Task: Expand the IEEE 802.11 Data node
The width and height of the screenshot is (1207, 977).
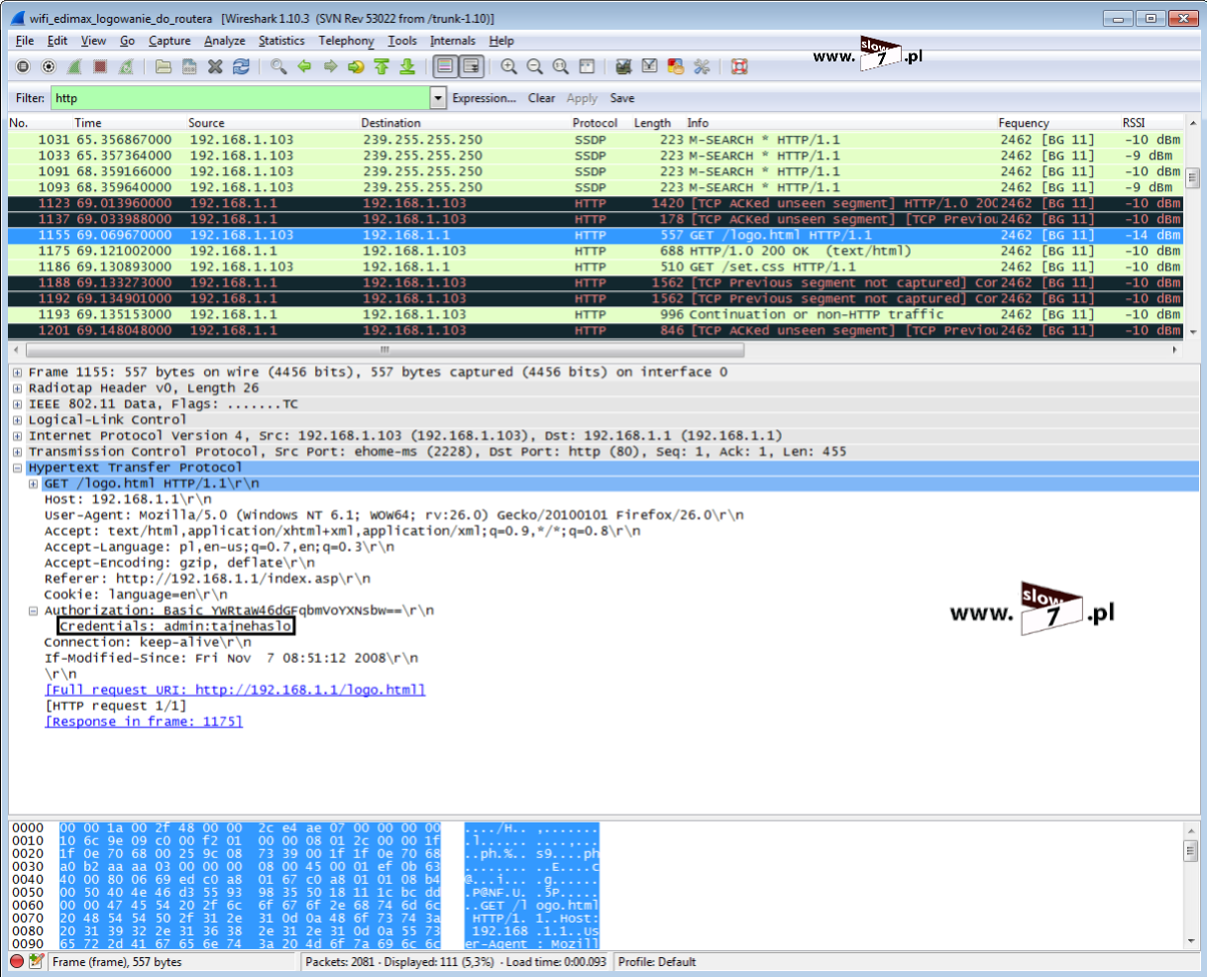Action: pos(18,404)
